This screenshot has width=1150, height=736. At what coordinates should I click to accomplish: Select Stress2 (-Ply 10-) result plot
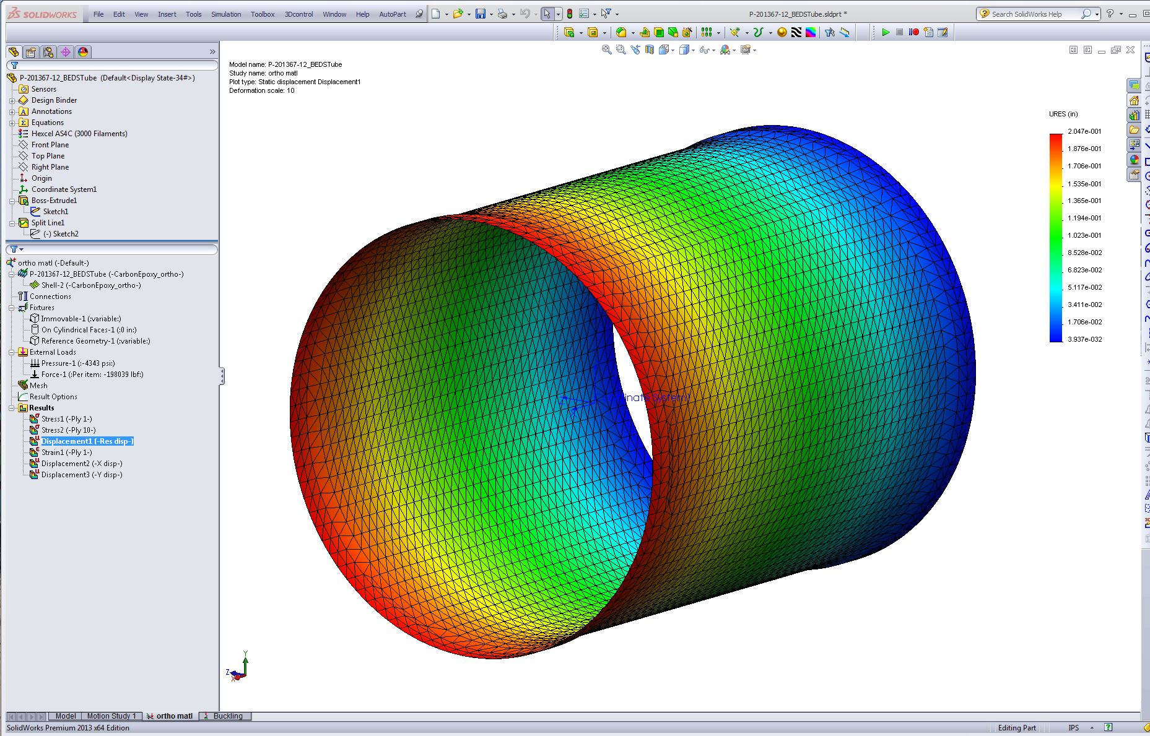tap(68, 430)
